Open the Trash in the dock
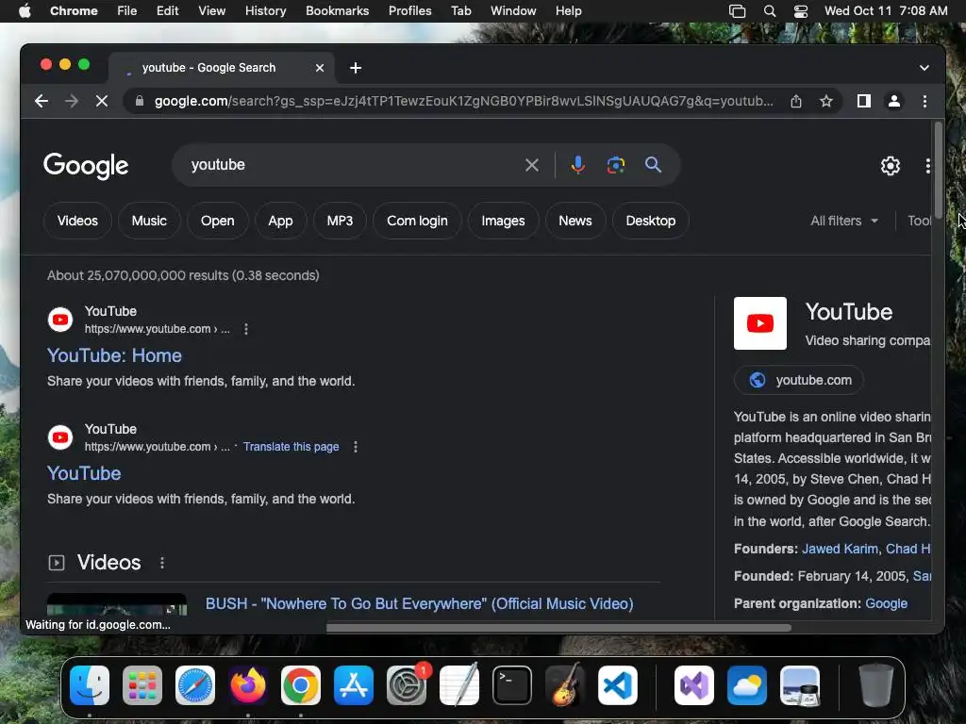Screen dimensions: 966x724 tap(876, 684)
